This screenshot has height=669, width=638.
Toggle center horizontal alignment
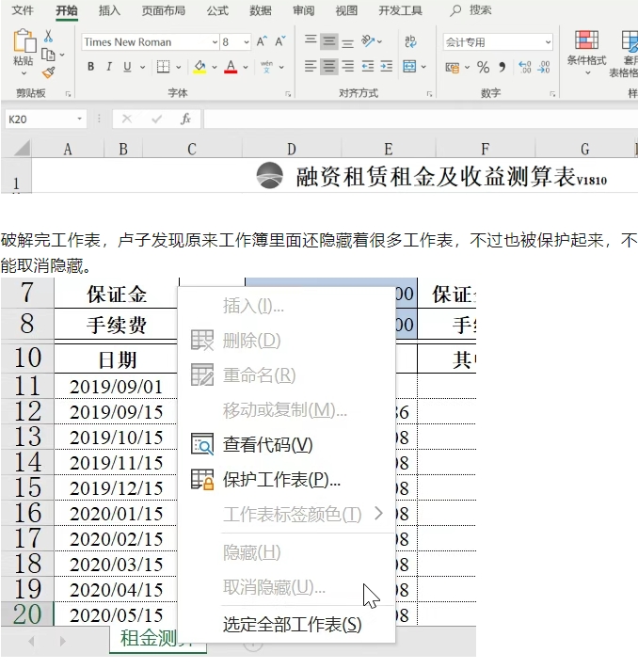click(x=329, y=67)
